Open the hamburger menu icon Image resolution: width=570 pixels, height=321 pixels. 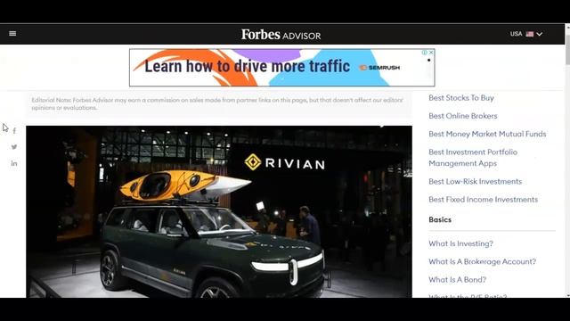12,34
